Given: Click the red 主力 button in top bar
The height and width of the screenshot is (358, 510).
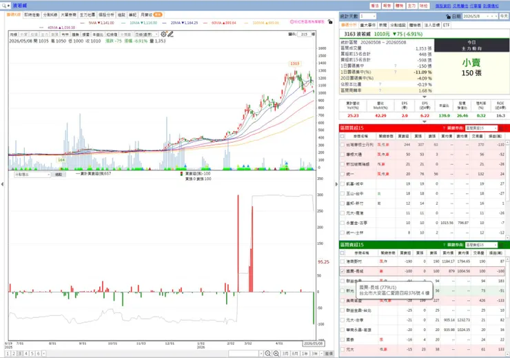Looking at the screenshot, I should click(x=411, y=6).
